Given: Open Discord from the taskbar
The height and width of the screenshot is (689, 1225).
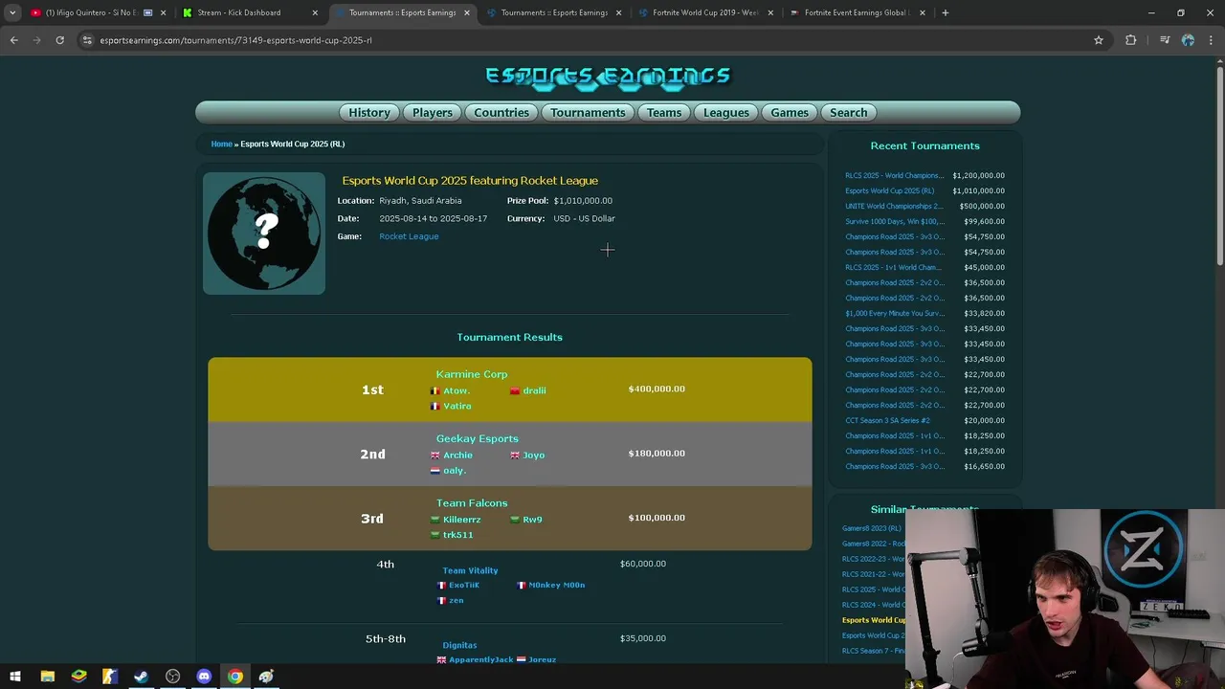Looking at the screenshot, I should tap(204, 677).
